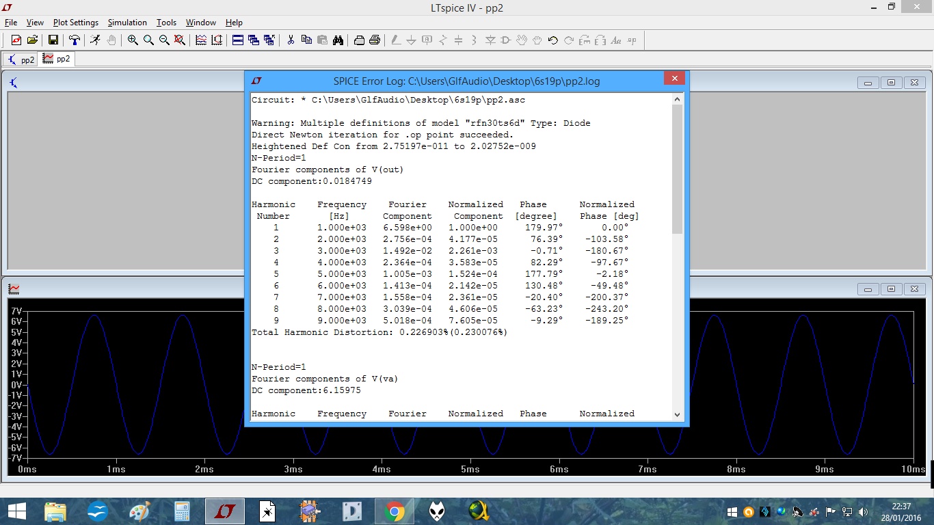This screenshot has height=525, width=934.
Task: Open the Calculator from taskbar
Action: (181, 511)
